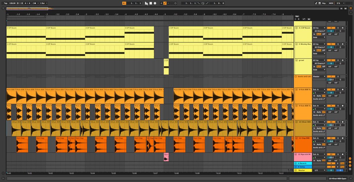354x182 pixels.
Task: Fold the growl track
Action: click(x=296, y=60)
